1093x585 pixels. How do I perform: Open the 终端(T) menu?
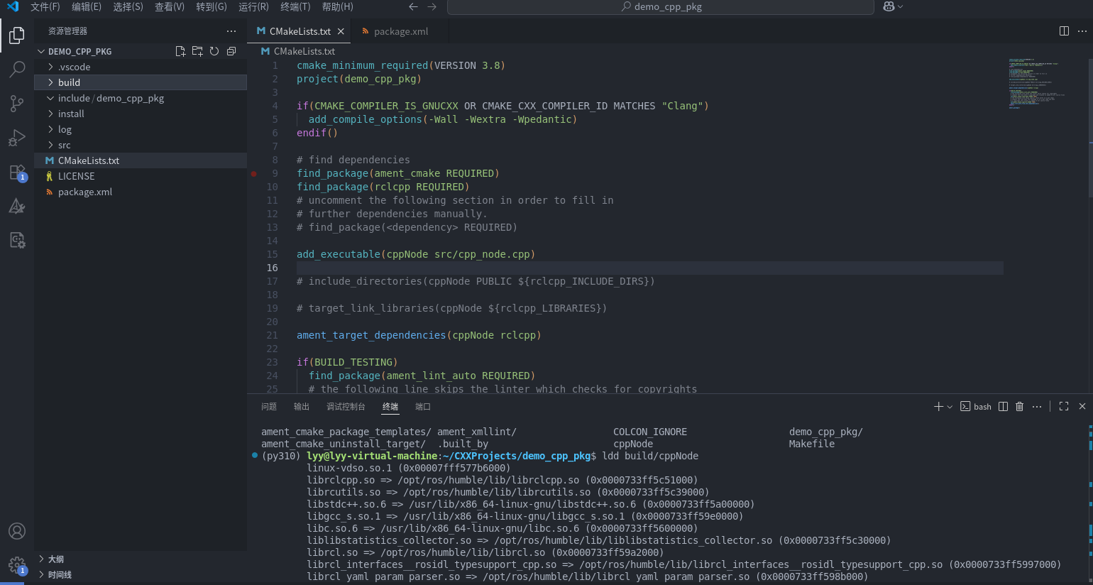[295, 6]
